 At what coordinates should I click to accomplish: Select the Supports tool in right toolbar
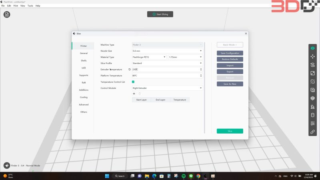point(312,107)
